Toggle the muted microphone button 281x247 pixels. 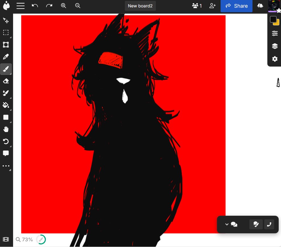[x=256, y=224]
